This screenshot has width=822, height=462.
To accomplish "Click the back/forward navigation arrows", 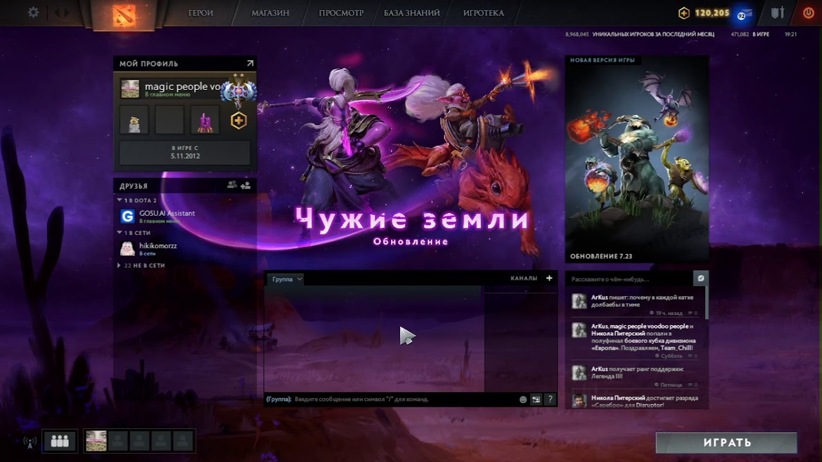I will click(x=62, y=12).
